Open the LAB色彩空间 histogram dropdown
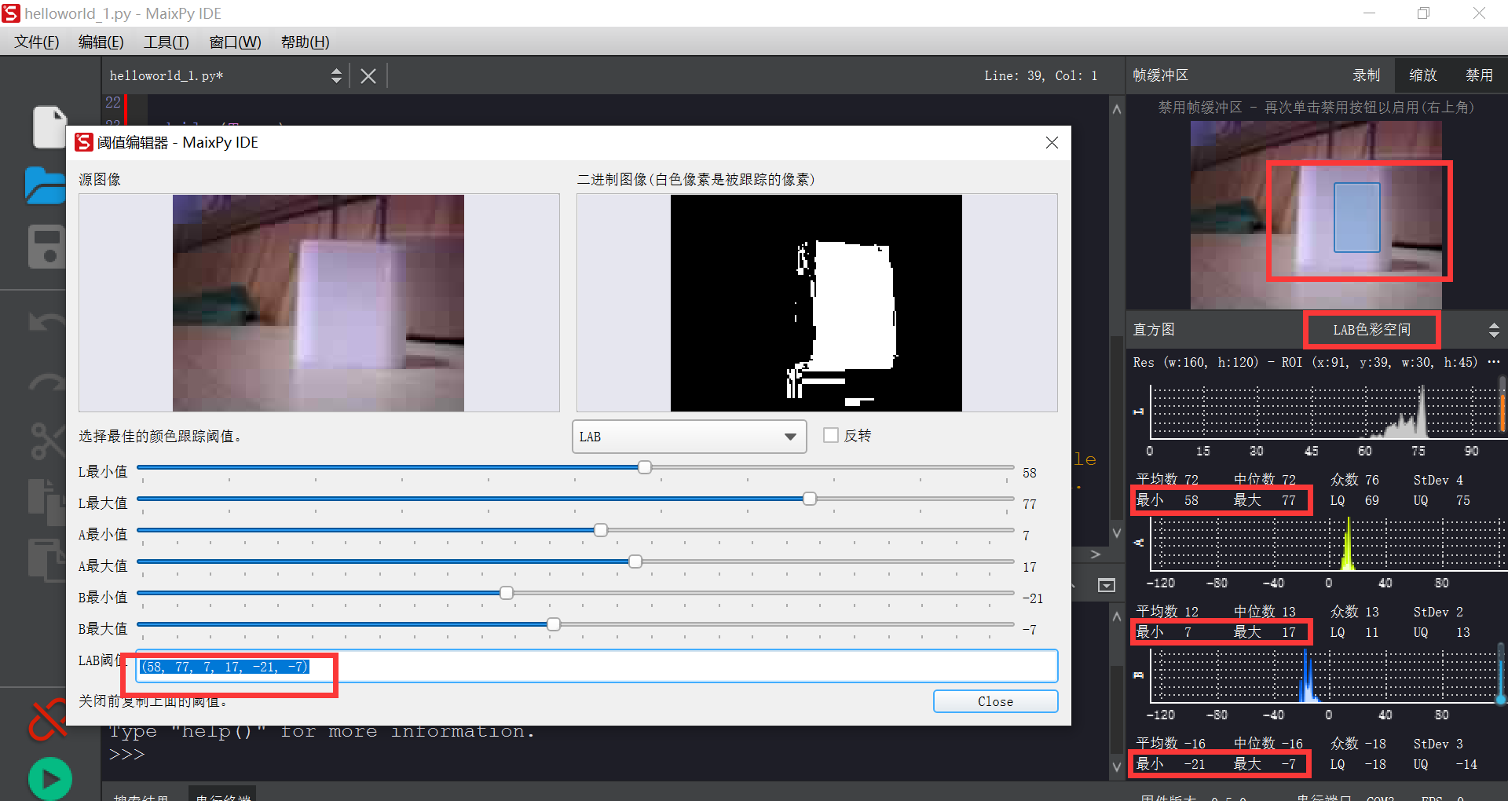The width and height of the screenshot is (1508, 801). [1371, 329]
